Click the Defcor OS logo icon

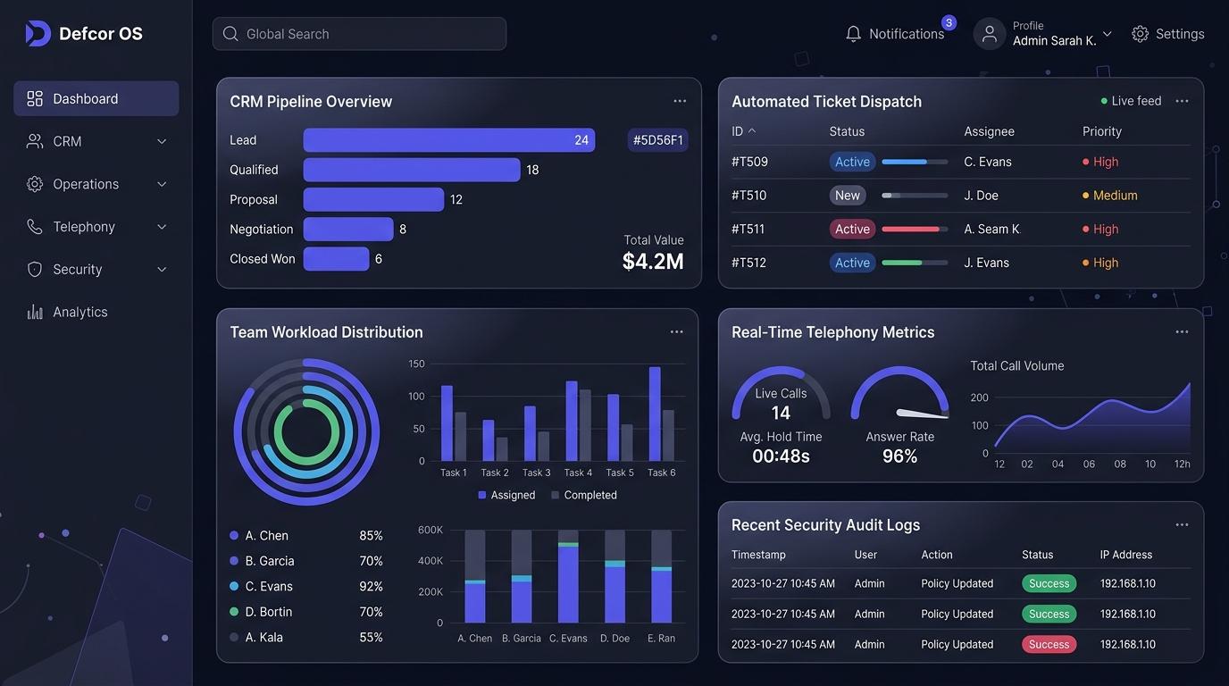coord(38,34)
